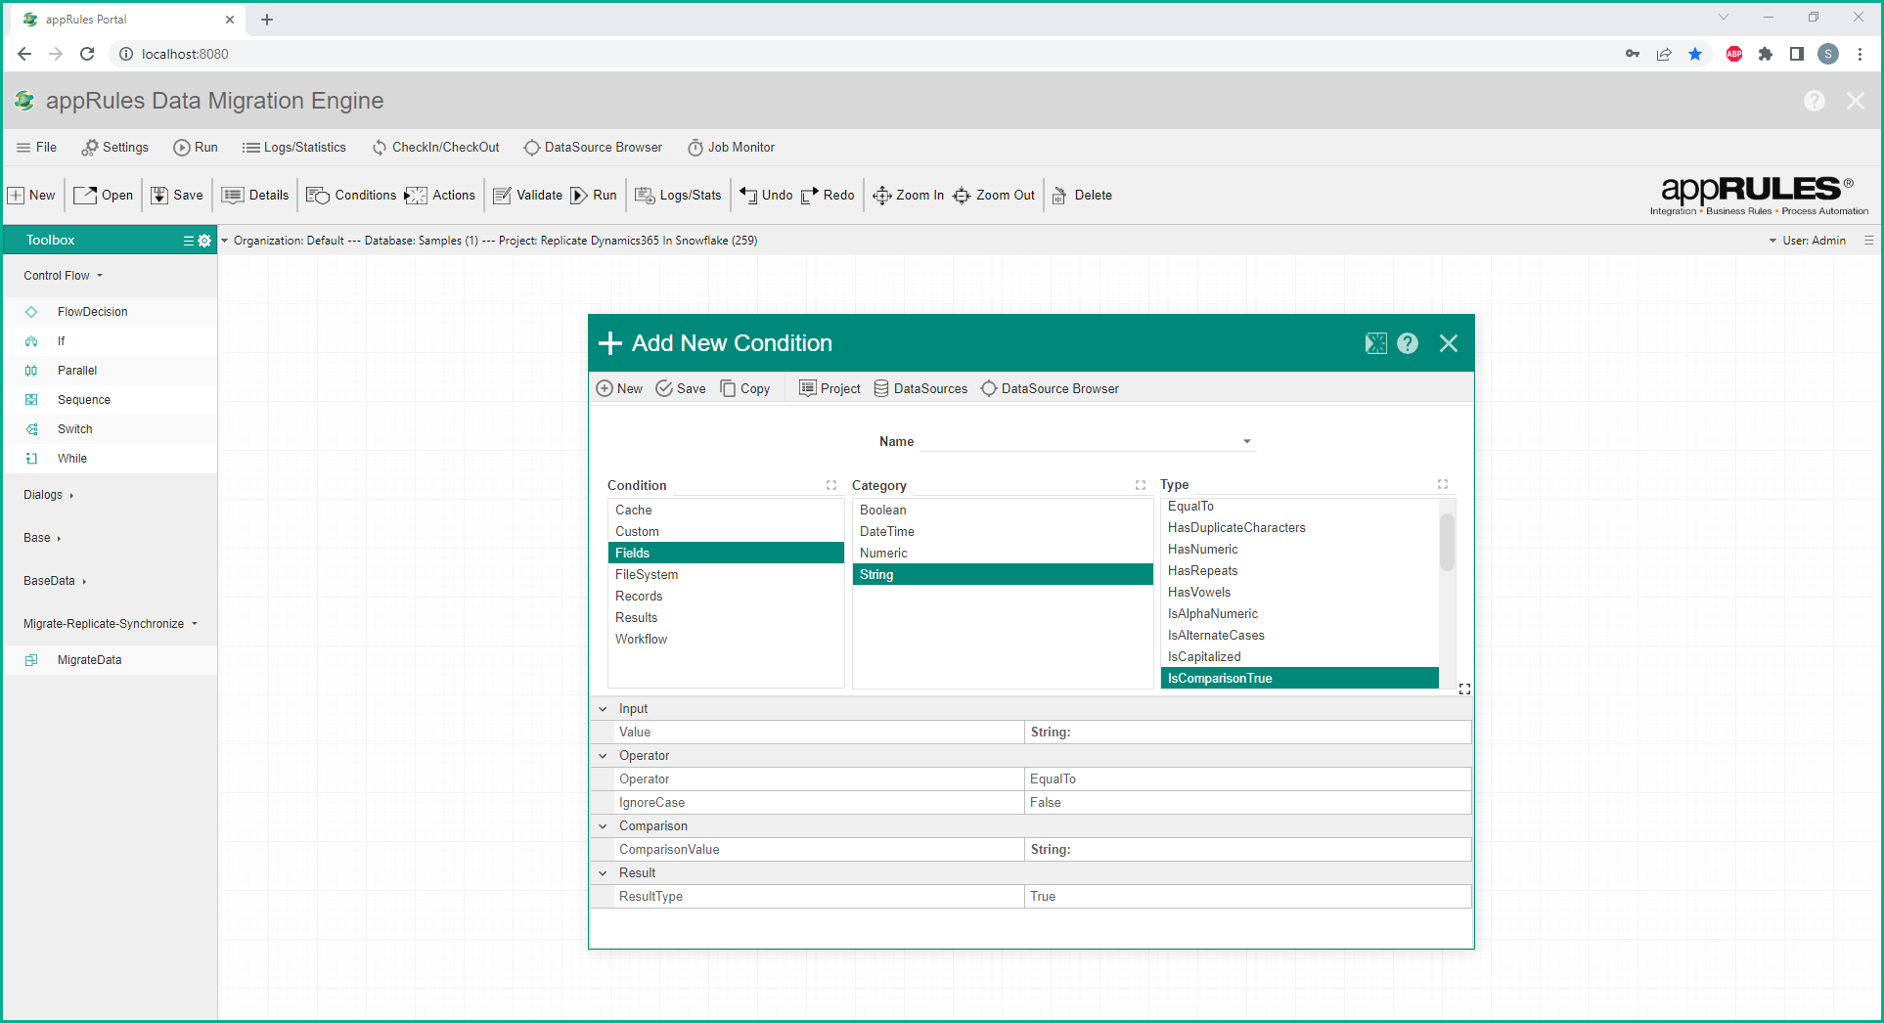Viewport: 1884px width, 1023px height.
Task: Open Logs/Stats from the toolbar
Action: [679, 196]
